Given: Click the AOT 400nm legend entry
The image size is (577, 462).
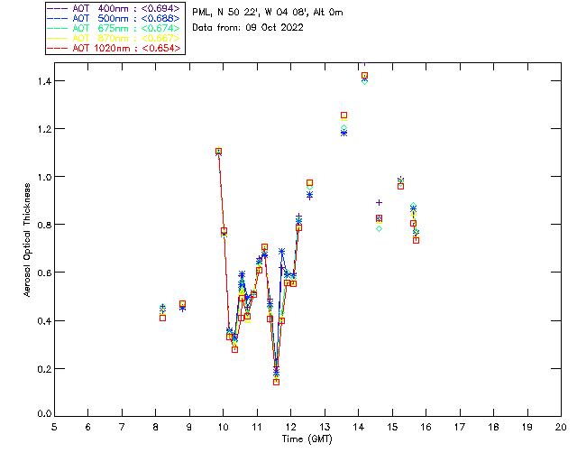Looking at the screenshot, I should click(x=114, y=8).
